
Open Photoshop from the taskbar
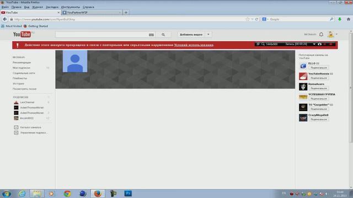coord(128,193)
